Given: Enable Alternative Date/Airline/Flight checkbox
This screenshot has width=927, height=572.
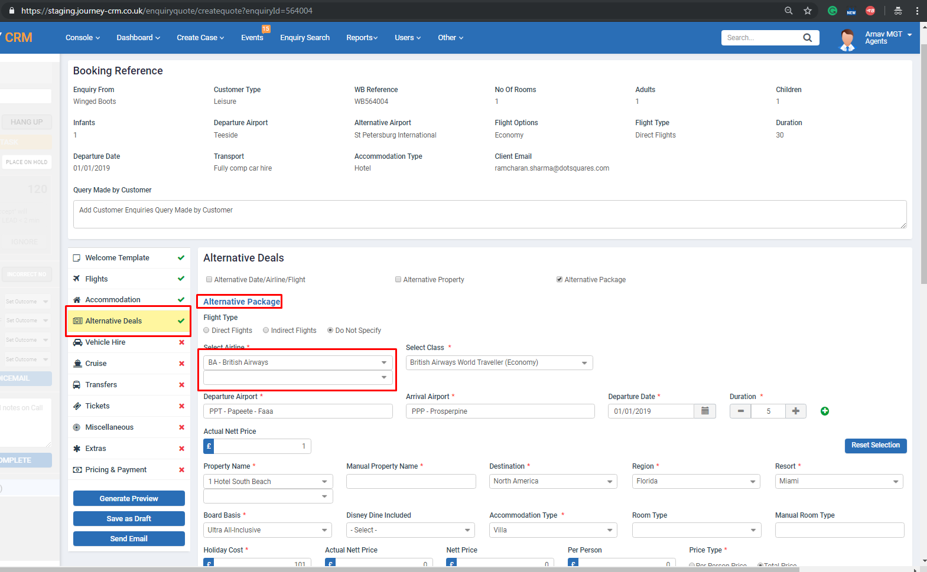Looking at the screenshot, I should tap(209, 280).
